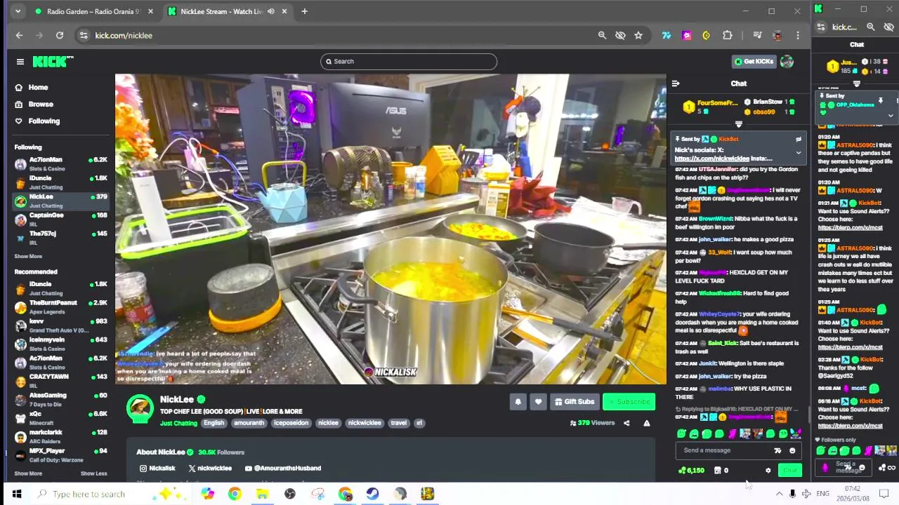
Task: Click the Gift Subs button
Action: pos(574,402)
